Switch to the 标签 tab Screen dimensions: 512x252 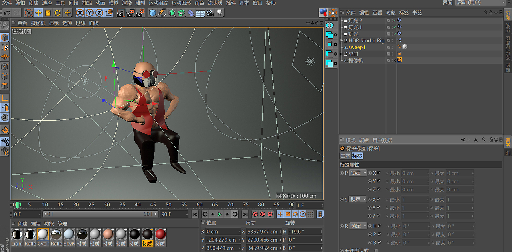click(357, 156)
